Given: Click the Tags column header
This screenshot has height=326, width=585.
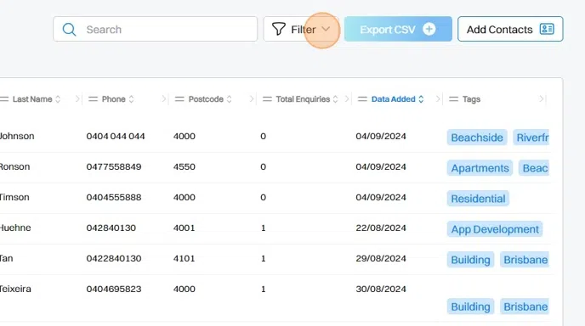Looking at the screenshot, I should pyautogui.click(x=471, y=99).
